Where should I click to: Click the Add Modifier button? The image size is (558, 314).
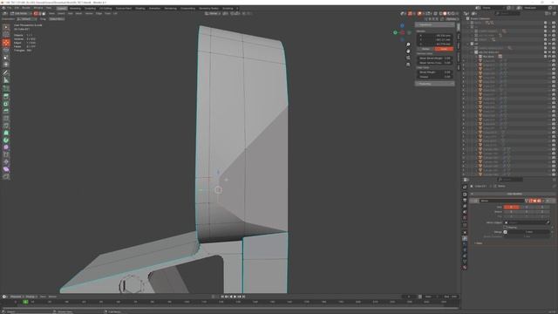(514, 194)
